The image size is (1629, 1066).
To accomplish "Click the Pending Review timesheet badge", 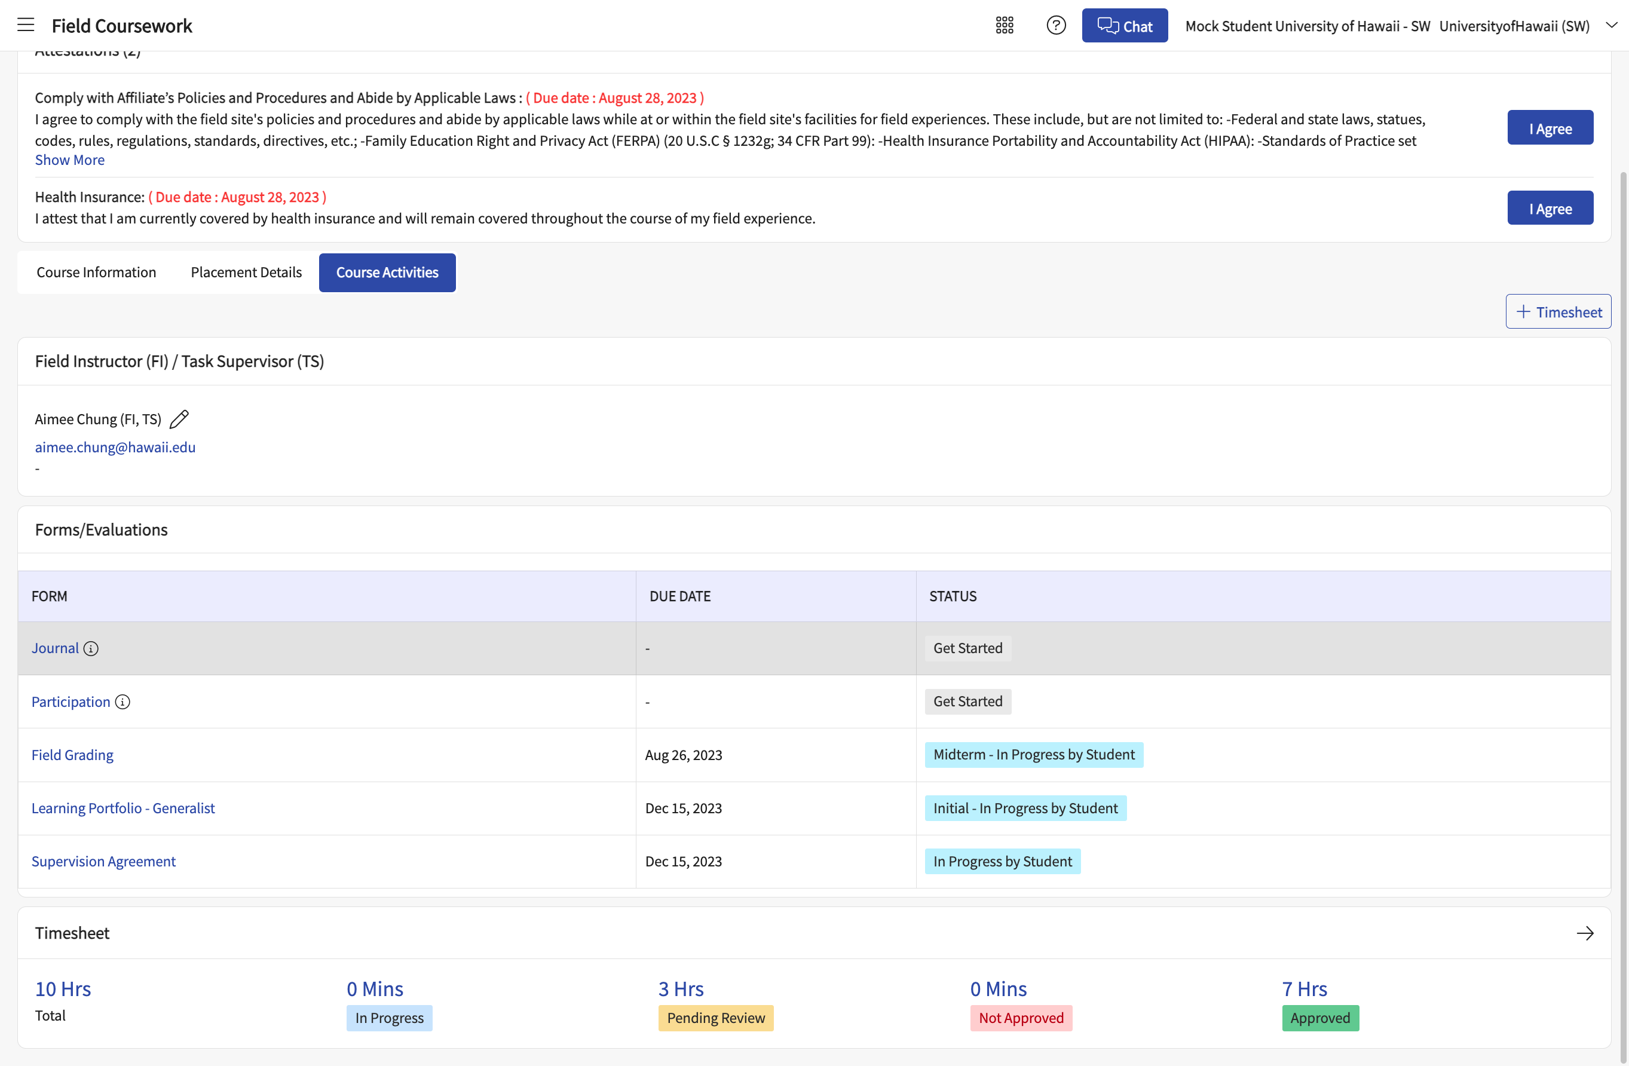I will [x=716, y=1018].
